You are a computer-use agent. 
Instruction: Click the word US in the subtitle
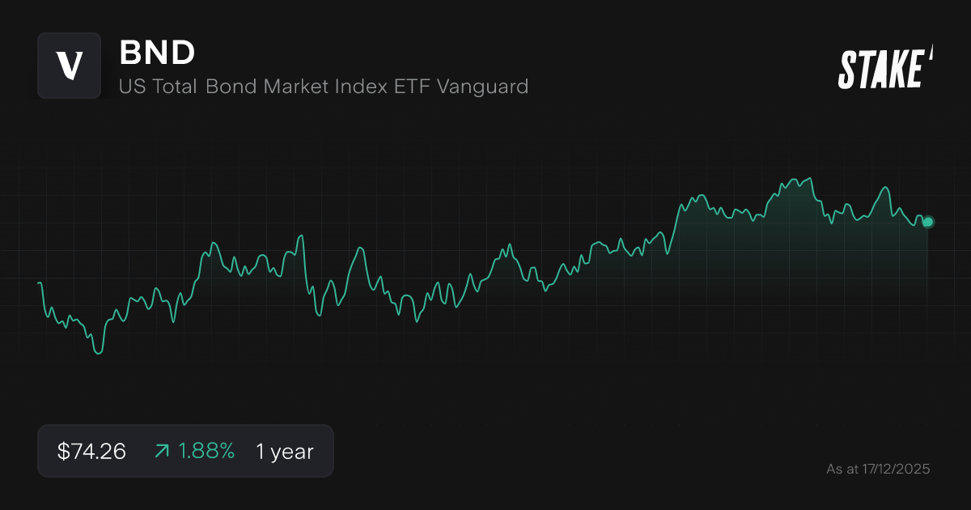[129, 86]
